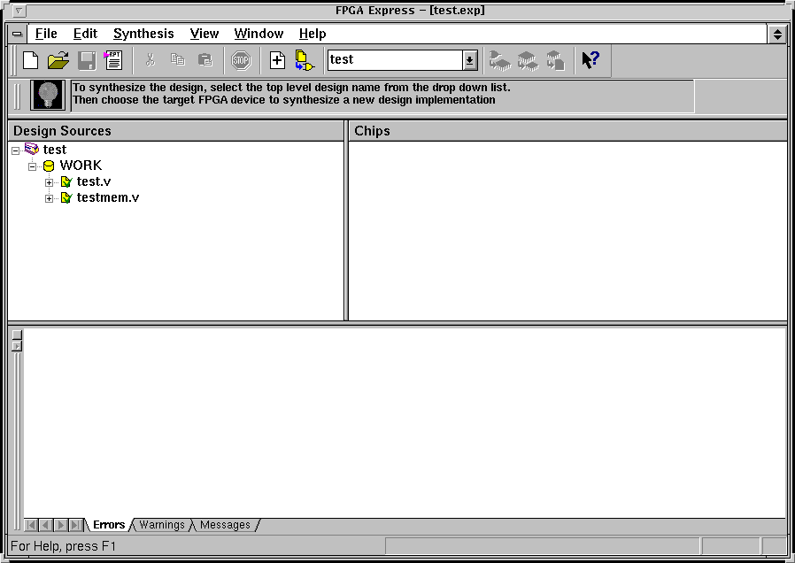Click the New project toolbar icon

[31, 60]
